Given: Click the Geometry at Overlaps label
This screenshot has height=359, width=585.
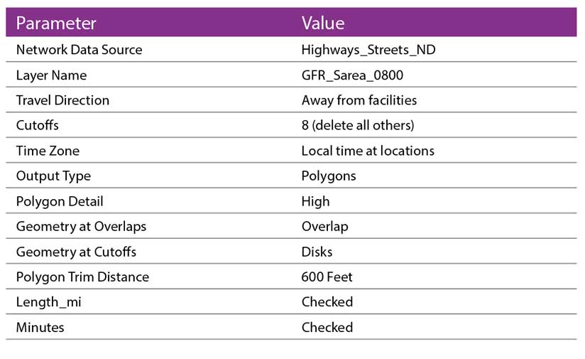Looking at the screenshot, I should [x=81, y=227].
